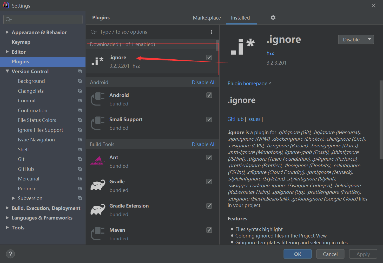Click the project-level icon beside Issue Navigation
Screen dimensions: 383x263
[x=80, y=140]
